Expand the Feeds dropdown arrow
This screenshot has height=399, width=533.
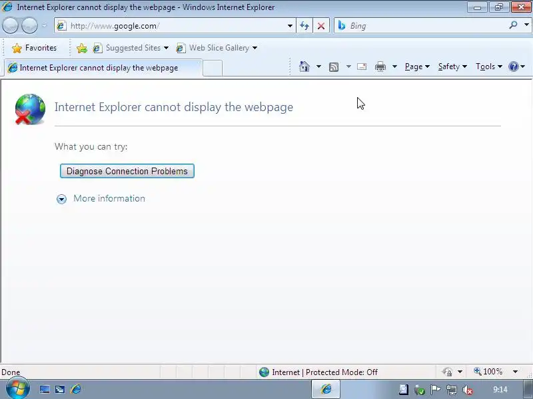pos(348,66)
